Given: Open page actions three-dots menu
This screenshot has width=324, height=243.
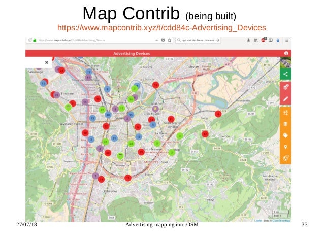Looking at the screenshot, I should click(x=156, y=40).
